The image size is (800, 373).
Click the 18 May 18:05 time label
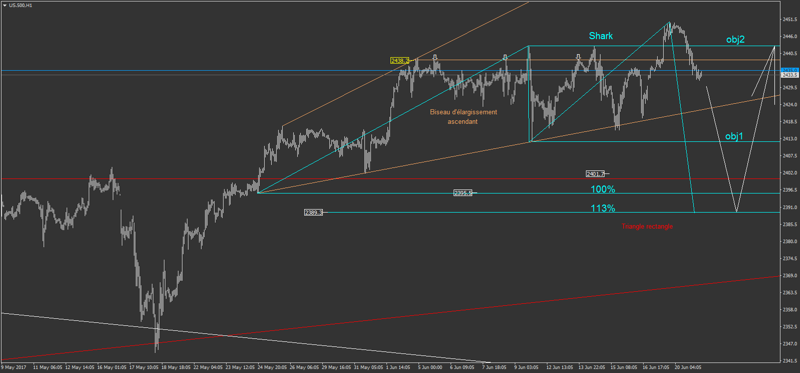coord(176,367)
